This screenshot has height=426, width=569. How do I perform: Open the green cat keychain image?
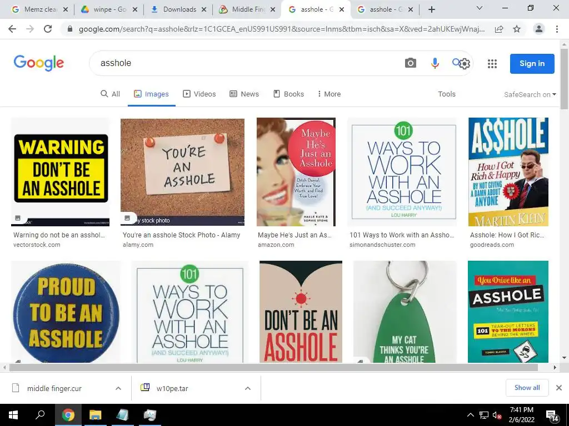tap(405, 312)
